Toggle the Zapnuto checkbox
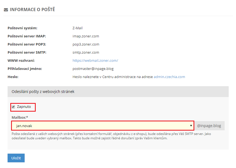 13,107
